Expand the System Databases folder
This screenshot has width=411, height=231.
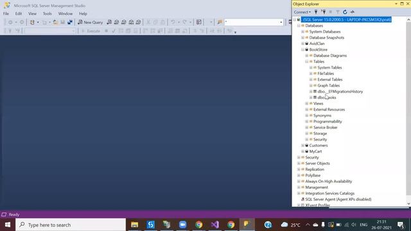point(302,31)
